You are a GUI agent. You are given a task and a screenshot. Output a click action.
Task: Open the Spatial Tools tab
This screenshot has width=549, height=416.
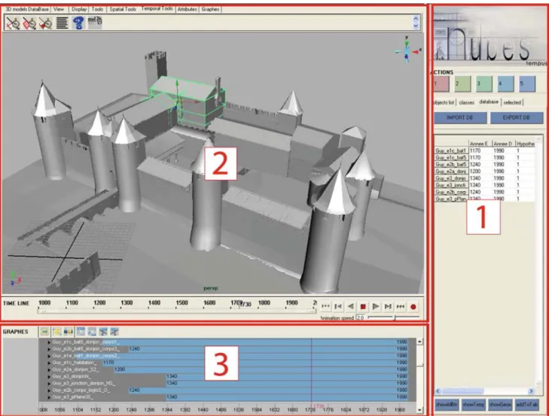coord(123,10)
